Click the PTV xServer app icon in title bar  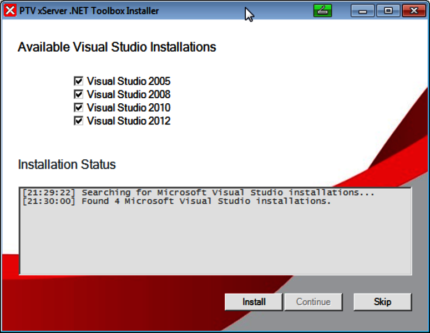10,11
